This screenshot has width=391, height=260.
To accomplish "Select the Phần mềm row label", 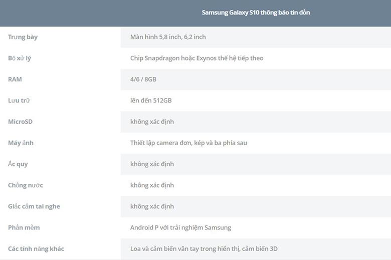I will (24, 227).
